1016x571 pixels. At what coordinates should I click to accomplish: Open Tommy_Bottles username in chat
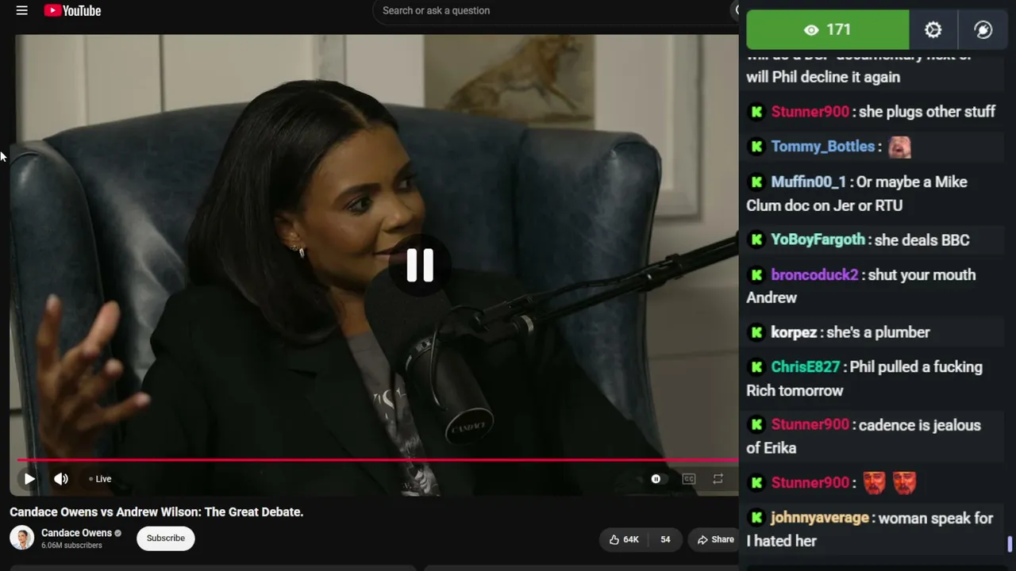tap(823, 147)
